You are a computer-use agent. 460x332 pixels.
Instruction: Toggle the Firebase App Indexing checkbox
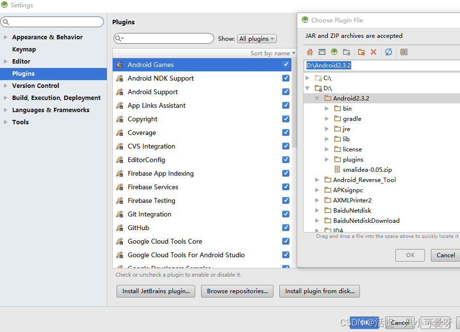point(286,173)
